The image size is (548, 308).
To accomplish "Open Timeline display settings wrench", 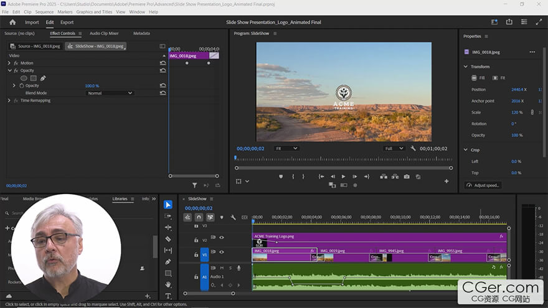I will (233, 217).
